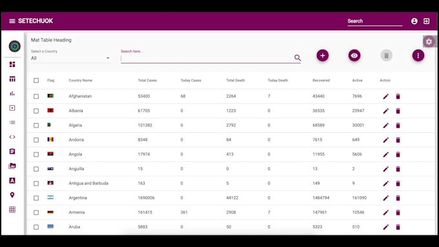Check the Afghanistan row checkbox

[36, 97]
